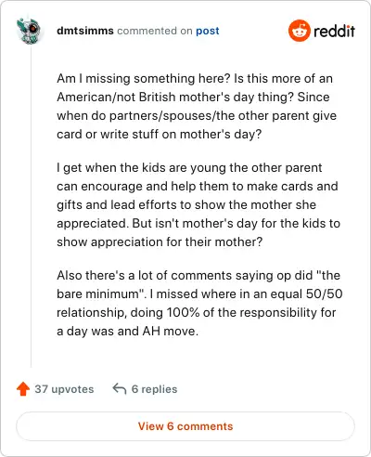Click the curved reply arrow icon

coord(120,388)
